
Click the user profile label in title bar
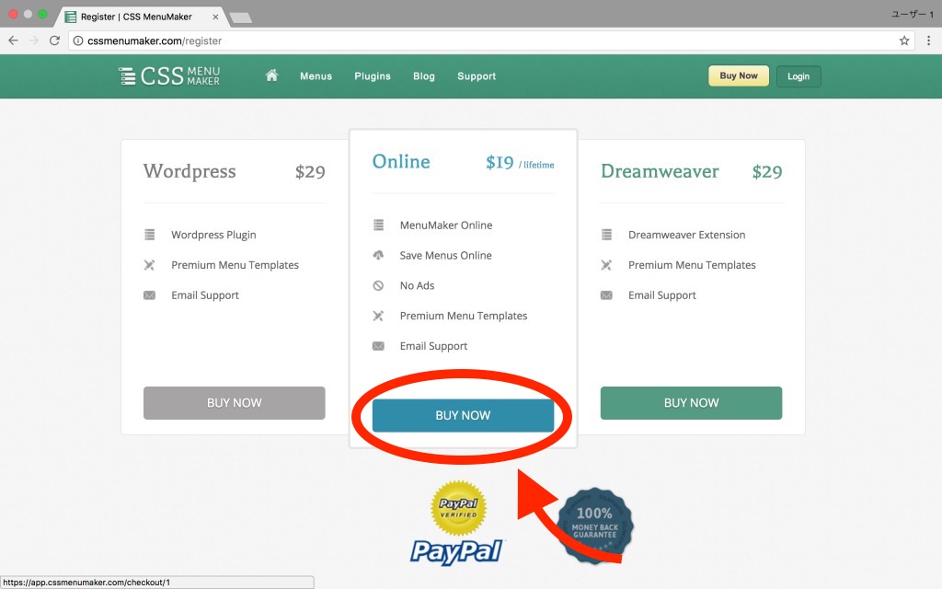point(912,14)
